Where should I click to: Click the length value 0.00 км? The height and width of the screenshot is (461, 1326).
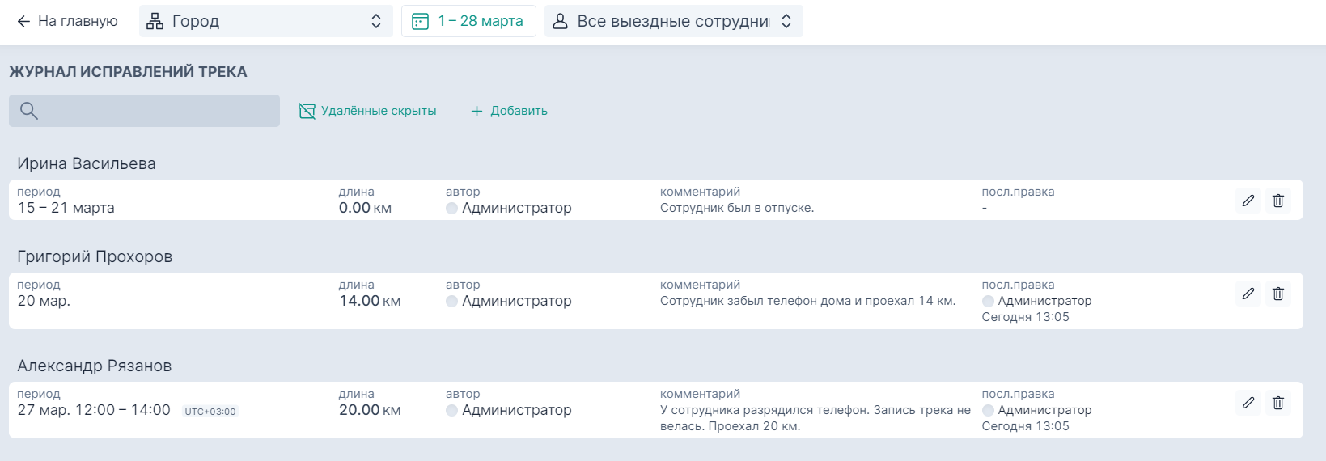pos(365,208)
